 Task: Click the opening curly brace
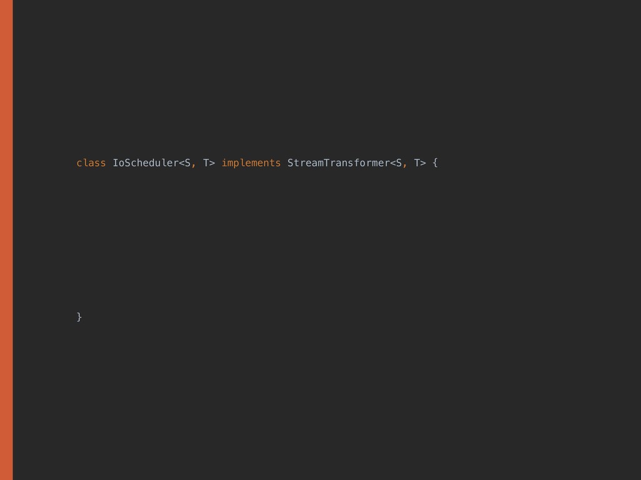pos(435,163)
